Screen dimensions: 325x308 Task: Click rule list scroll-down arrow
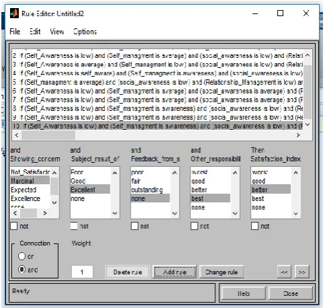pos(308,124)
